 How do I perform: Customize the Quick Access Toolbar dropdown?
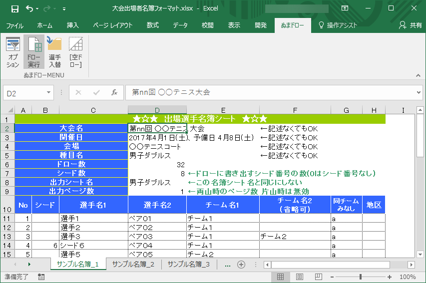pos(64,9)
